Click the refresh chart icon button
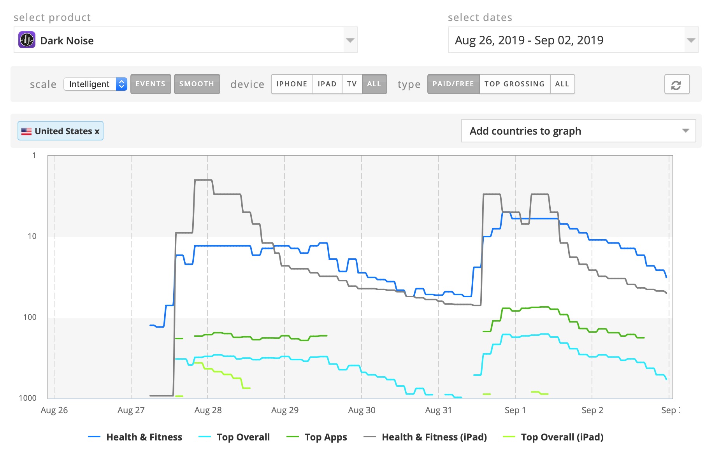Image resolution: width=713 pixels, height=456 pixels. pyautogui.click(x=677, y=84)
